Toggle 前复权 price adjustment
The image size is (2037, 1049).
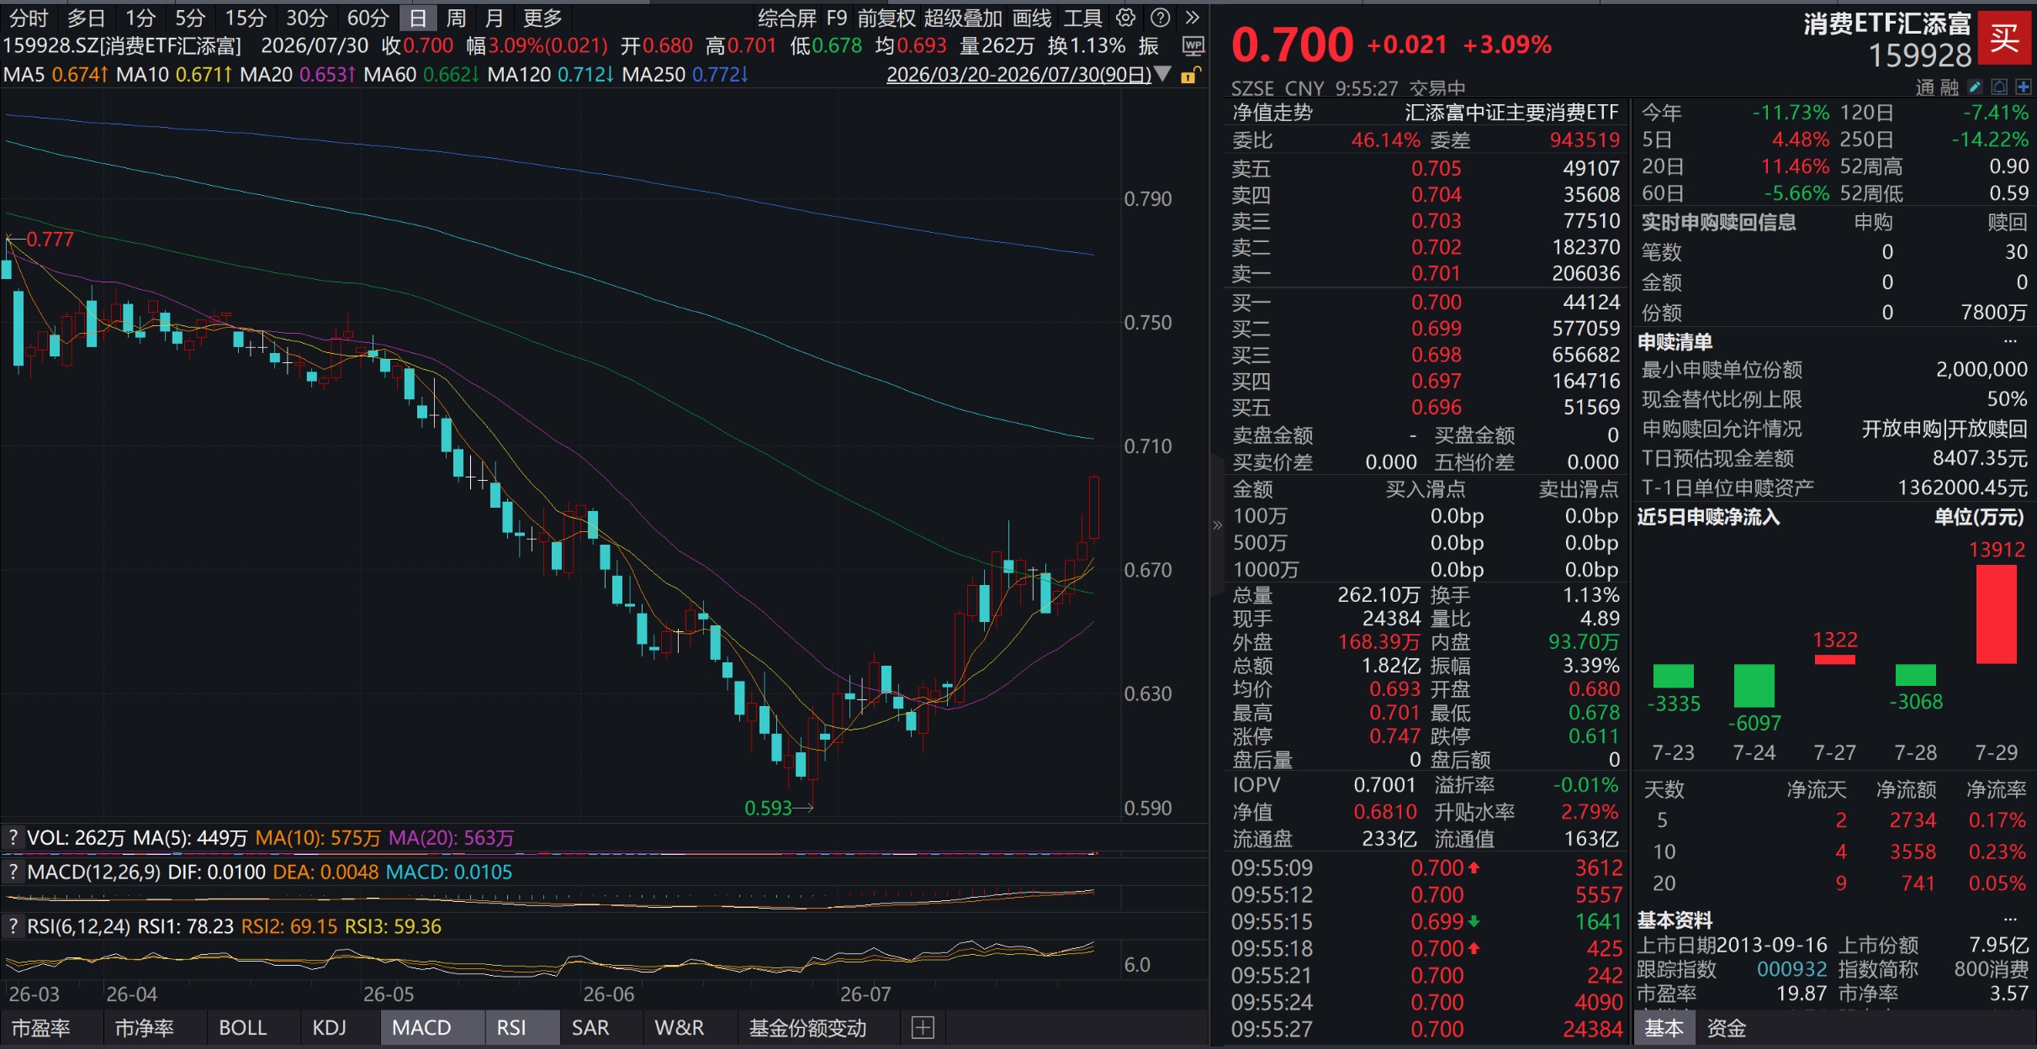tap(886, 18)
